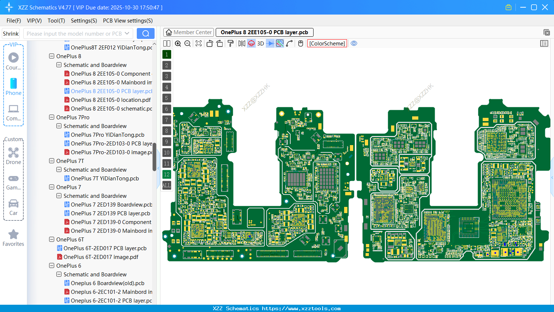Click the Member Center button

(x=188, y=32)
